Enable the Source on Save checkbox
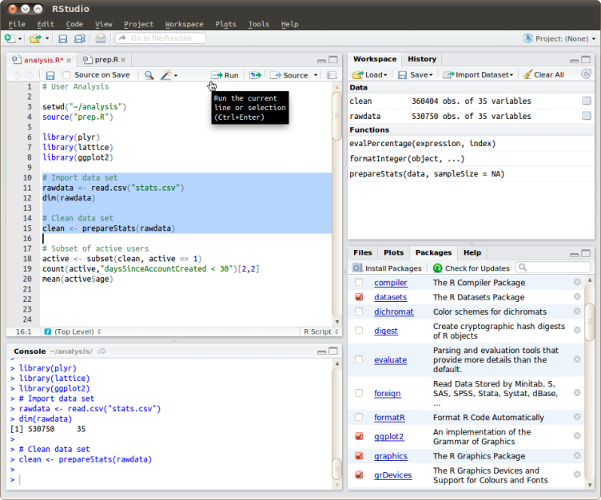601x500 pixels. (x=66, y=75)
